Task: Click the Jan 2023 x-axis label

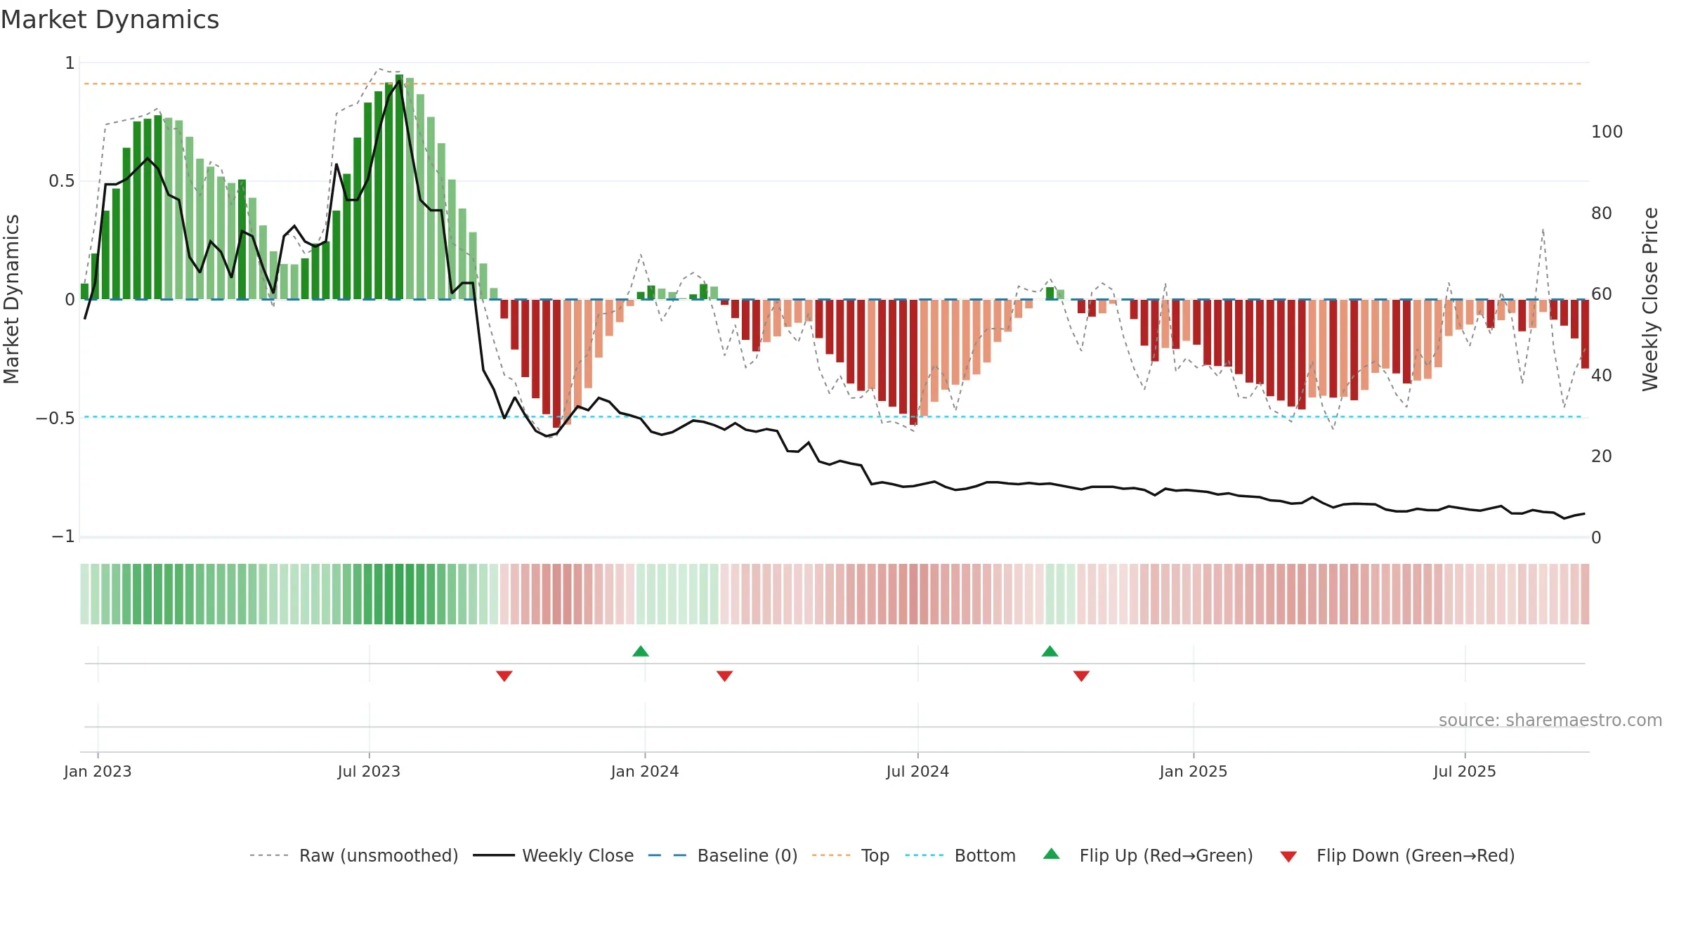Action: coord(98,771)
